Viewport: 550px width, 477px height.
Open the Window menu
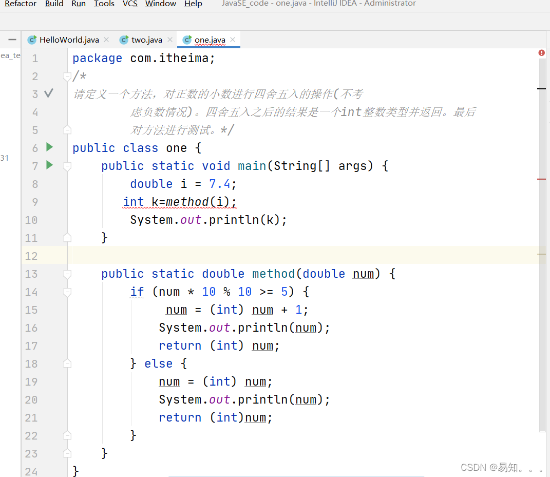click(x=161, y=4)
